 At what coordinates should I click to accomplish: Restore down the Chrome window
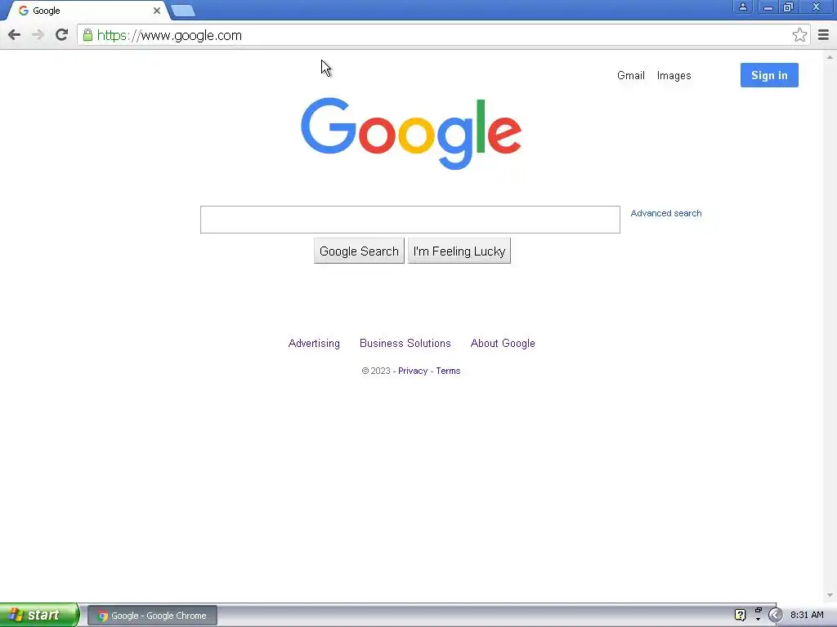pos(788,7)
